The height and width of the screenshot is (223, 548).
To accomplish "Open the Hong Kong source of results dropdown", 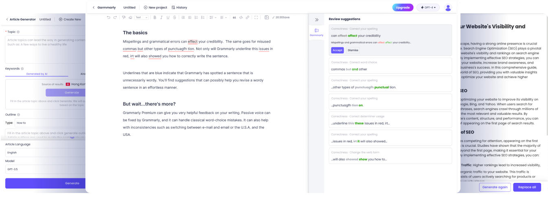I will (76, 84).
